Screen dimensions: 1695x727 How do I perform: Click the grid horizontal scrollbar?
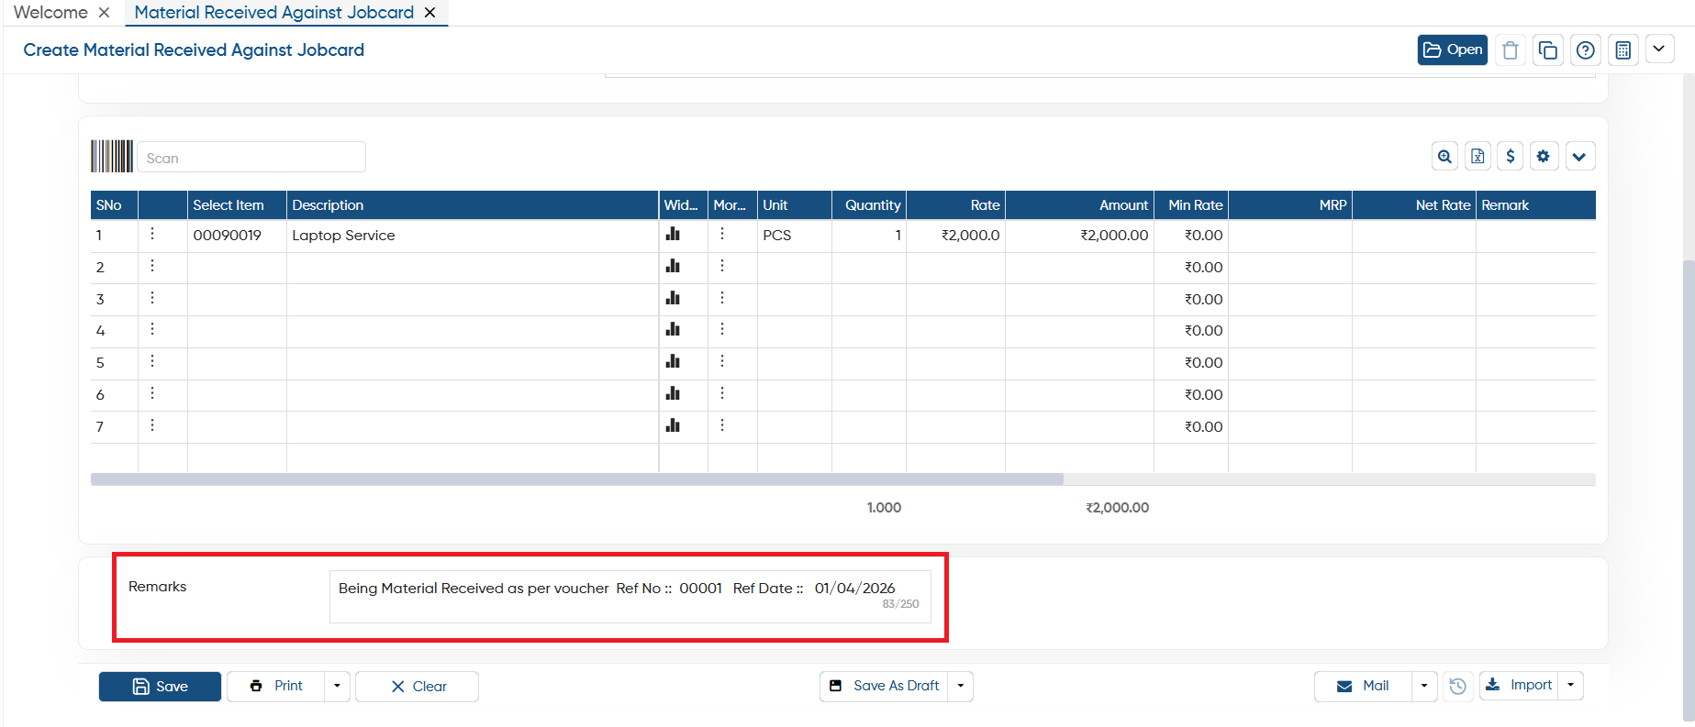[577, 479]
